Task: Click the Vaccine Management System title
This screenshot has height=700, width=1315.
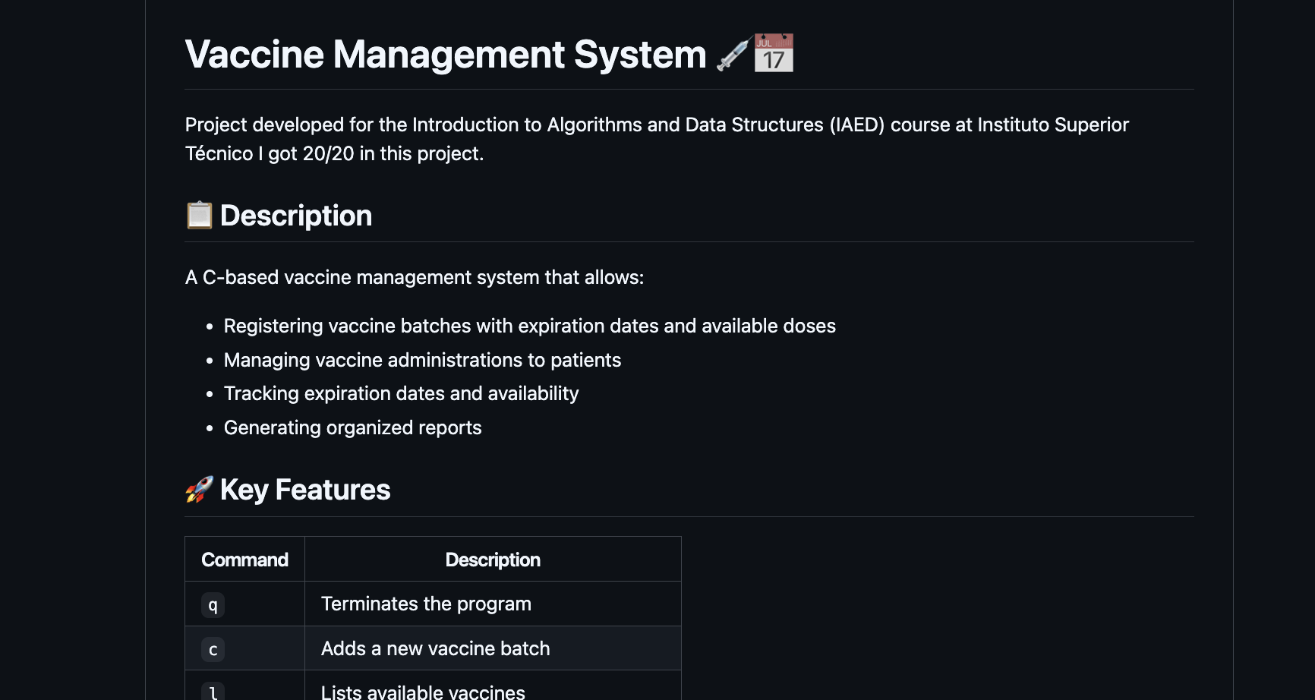Action: (x=446, y=55)
